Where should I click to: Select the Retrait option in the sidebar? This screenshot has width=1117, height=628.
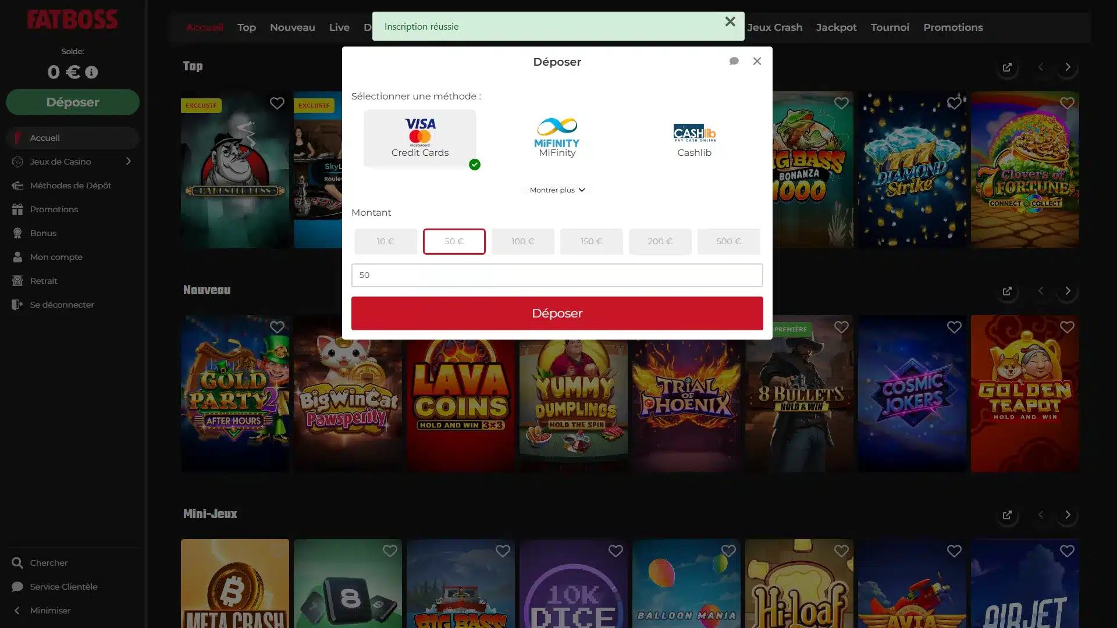[44, 281]
